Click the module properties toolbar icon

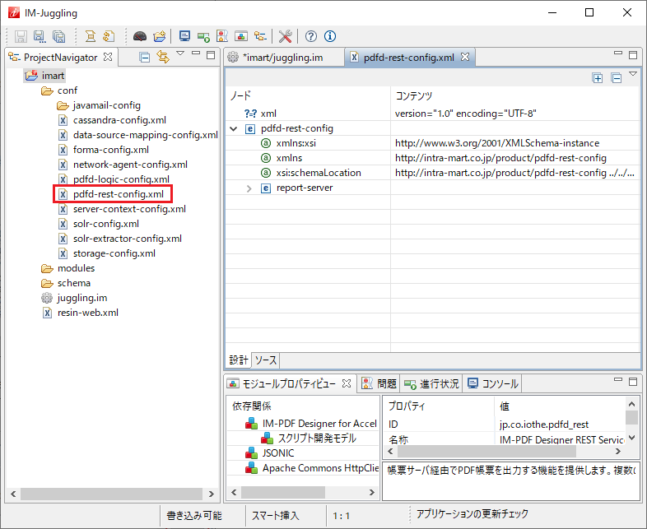(241, 36)
